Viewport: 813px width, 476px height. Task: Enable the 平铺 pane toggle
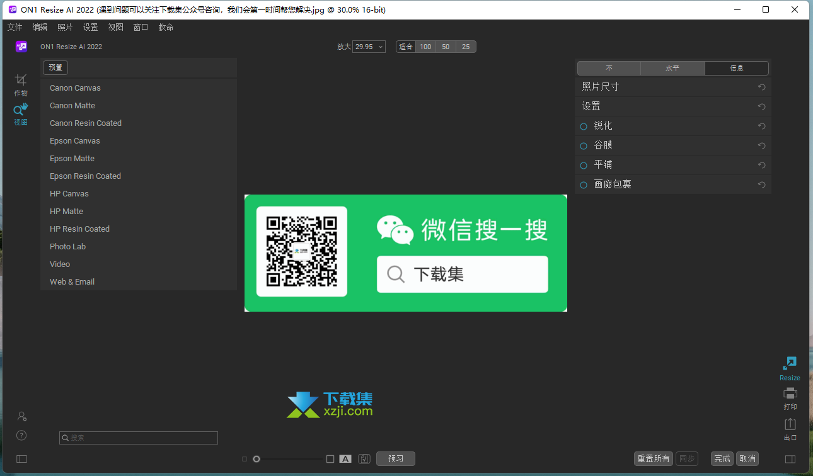(x=584, y=165)
